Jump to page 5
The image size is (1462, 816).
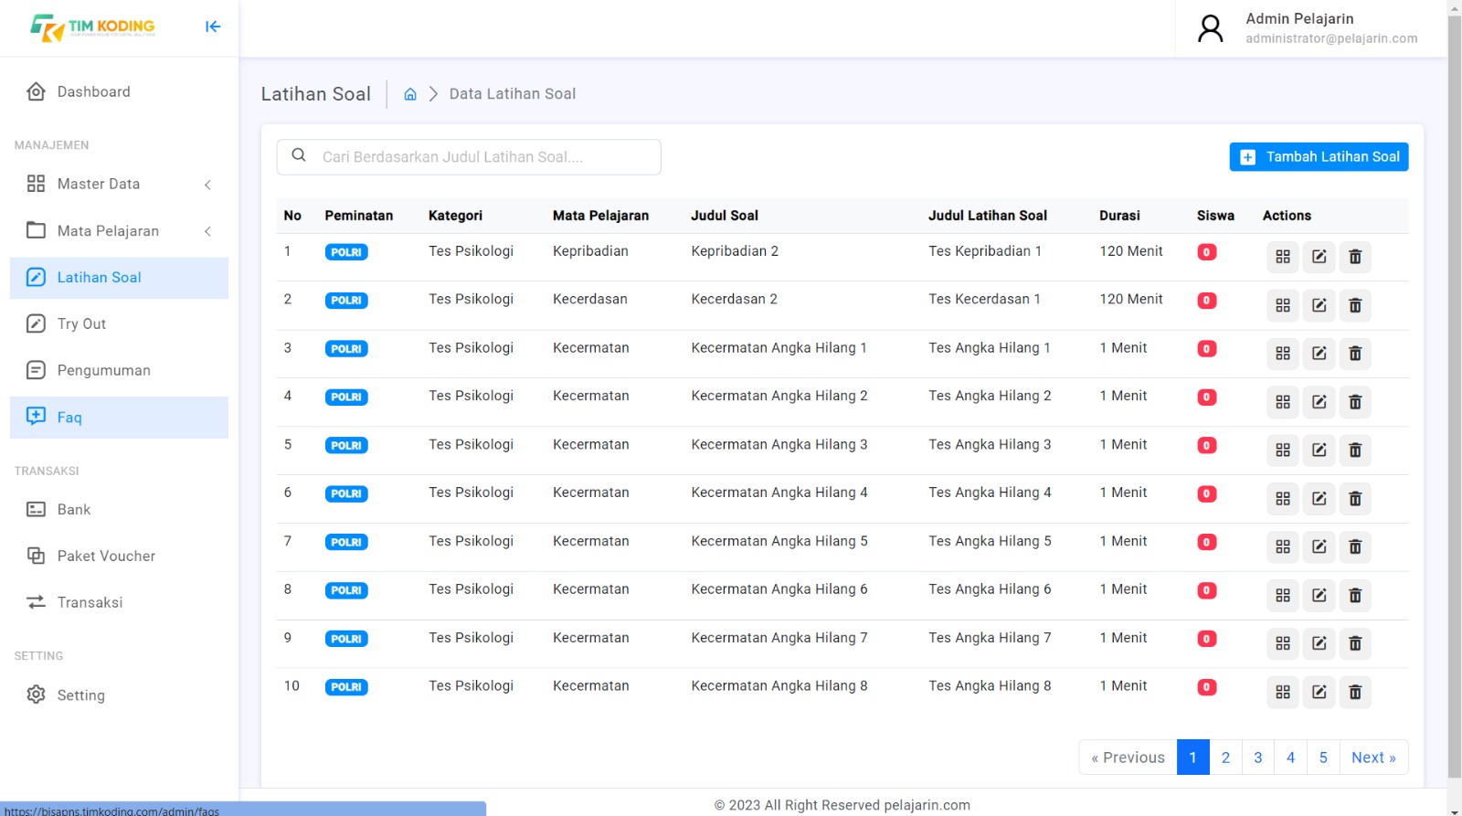click(1323, 758)
